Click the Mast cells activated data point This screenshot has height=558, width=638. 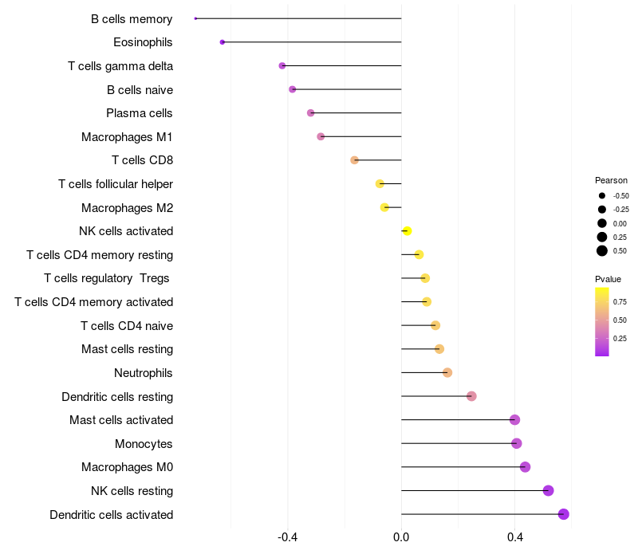514,420
